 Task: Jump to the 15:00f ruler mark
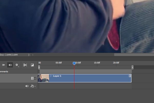97,63
